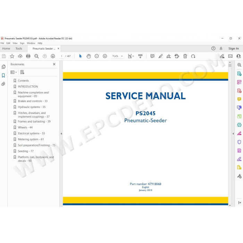The image size is (243, 243).
Task: Switch to the Tools tab
Action: coord(19,49)
